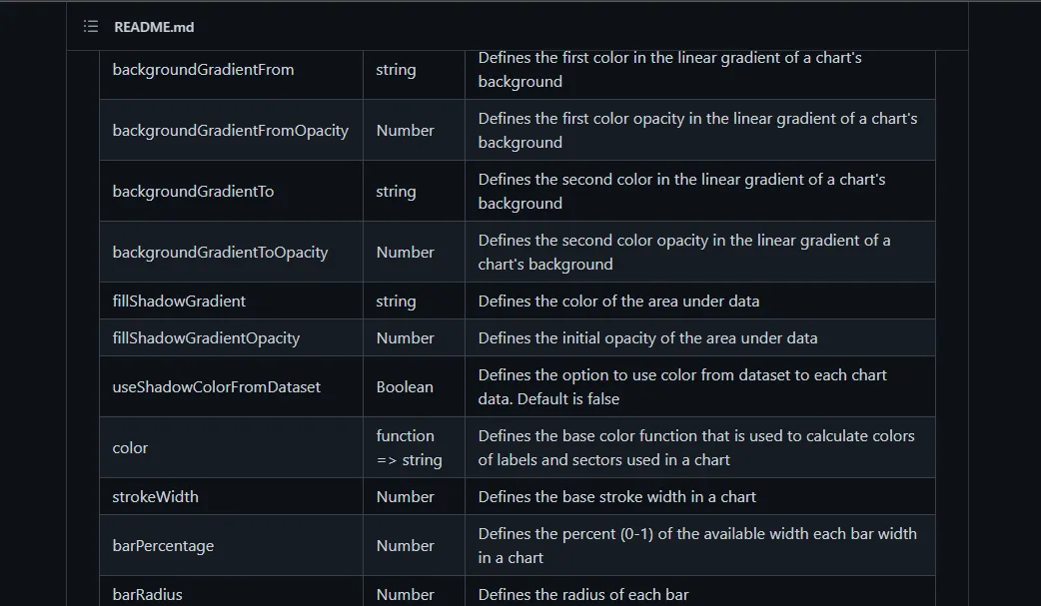Click the strokeWidth property name
Image resolution: width=1041 pixels, height=606 pixels.
tap(155, 497)
